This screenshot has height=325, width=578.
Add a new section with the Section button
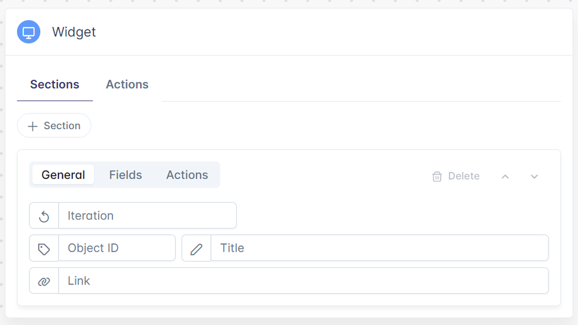(54, 125)
